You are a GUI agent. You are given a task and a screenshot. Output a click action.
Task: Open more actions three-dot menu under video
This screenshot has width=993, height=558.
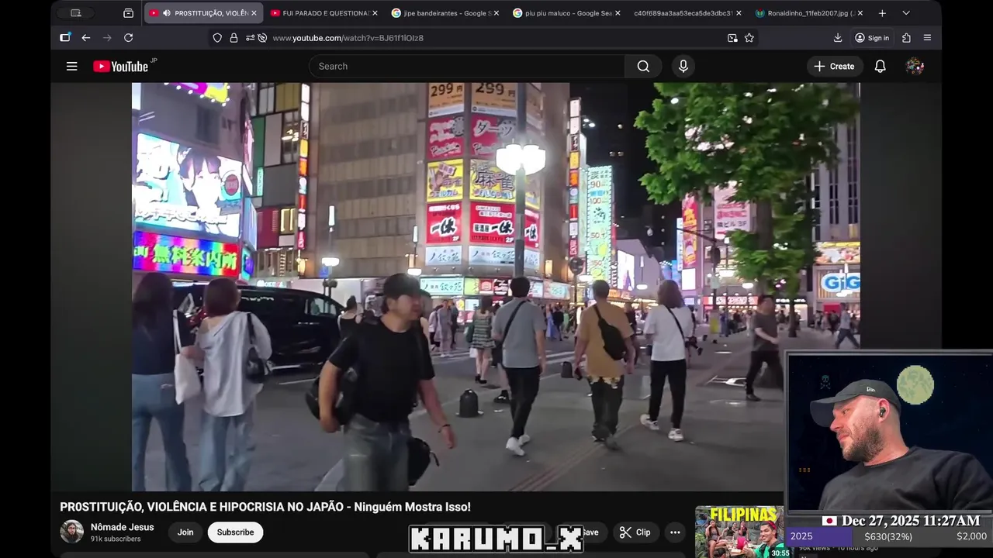point(675,532)
